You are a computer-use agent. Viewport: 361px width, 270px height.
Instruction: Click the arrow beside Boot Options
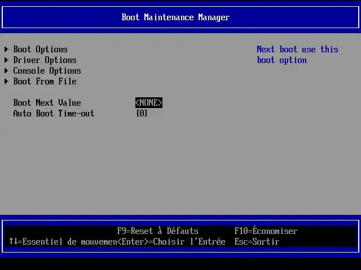tap(6, 49)
